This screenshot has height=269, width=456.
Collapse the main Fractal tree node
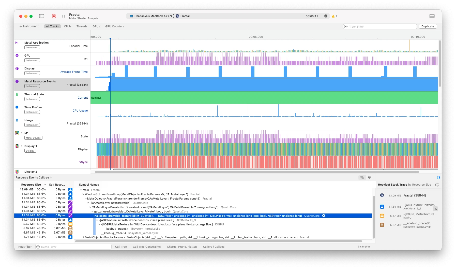[81, 190]
